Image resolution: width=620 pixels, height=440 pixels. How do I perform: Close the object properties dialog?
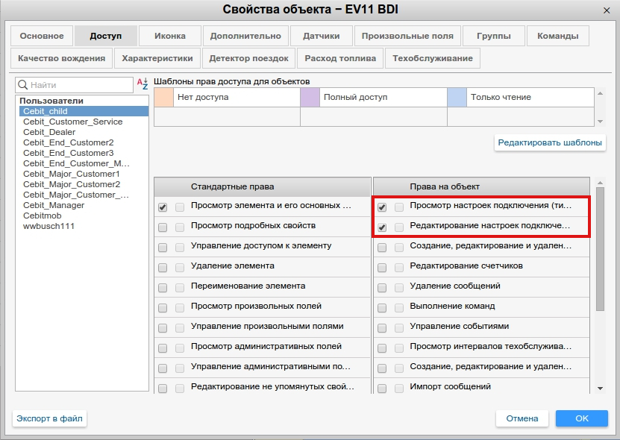[607, 10]
